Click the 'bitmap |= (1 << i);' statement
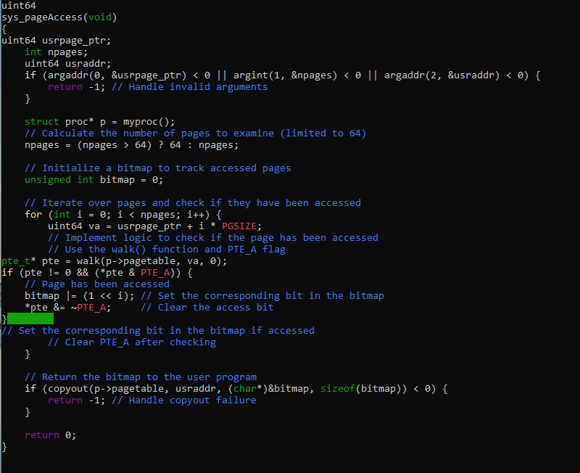580x473 pixels. click(x=80, y=296)
